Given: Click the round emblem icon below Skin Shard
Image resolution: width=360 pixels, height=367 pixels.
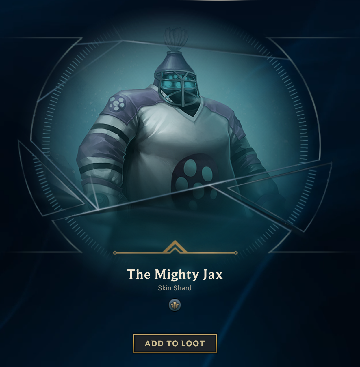Looking at the screenshot, I should pos(175,305).
